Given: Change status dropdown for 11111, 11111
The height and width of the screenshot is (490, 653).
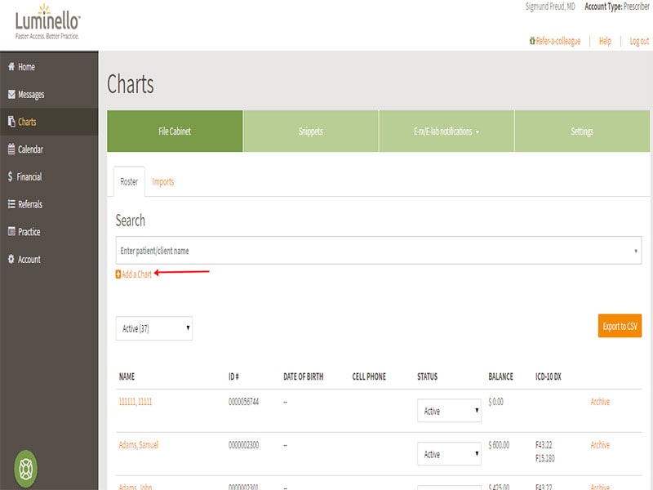Looking at the screenshot, I should click(450, 411).
